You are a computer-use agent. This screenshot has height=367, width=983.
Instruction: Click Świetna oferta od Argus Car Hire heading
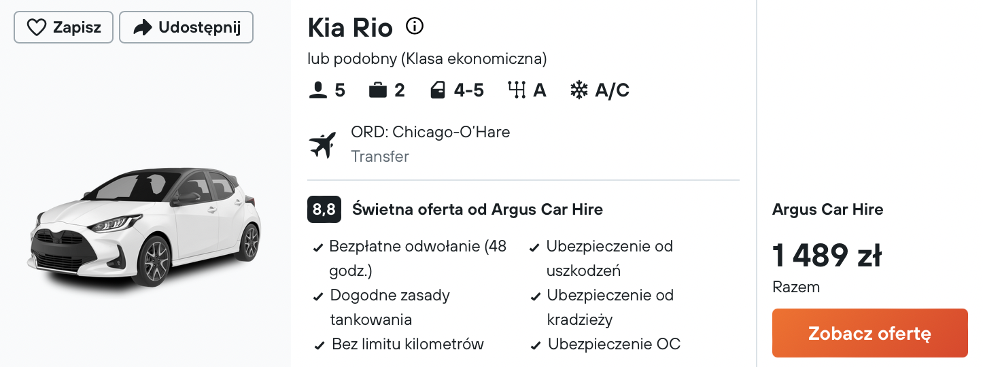[477, 209]
